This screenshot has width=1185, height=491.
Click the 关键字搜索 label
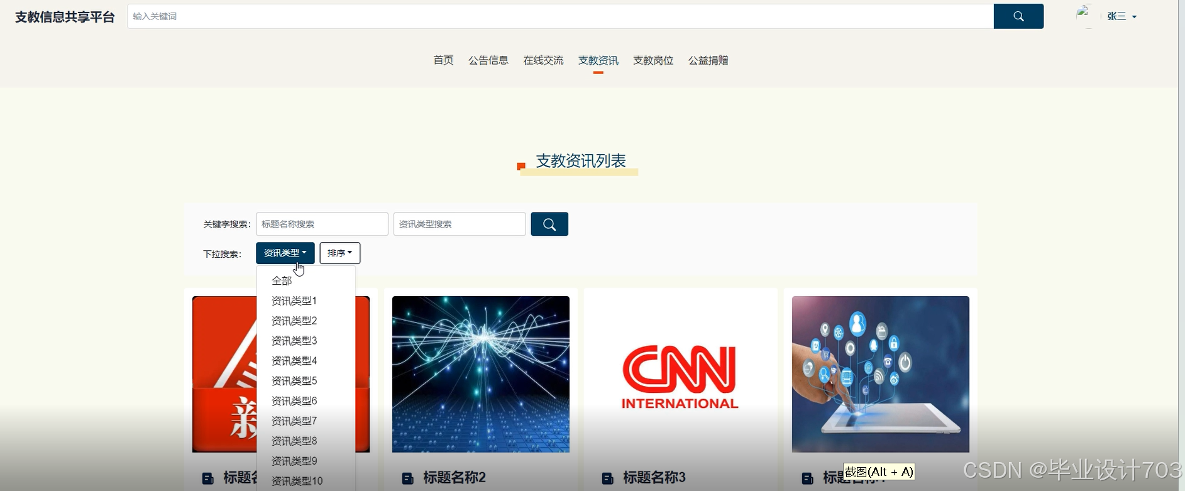click(227, 224)
